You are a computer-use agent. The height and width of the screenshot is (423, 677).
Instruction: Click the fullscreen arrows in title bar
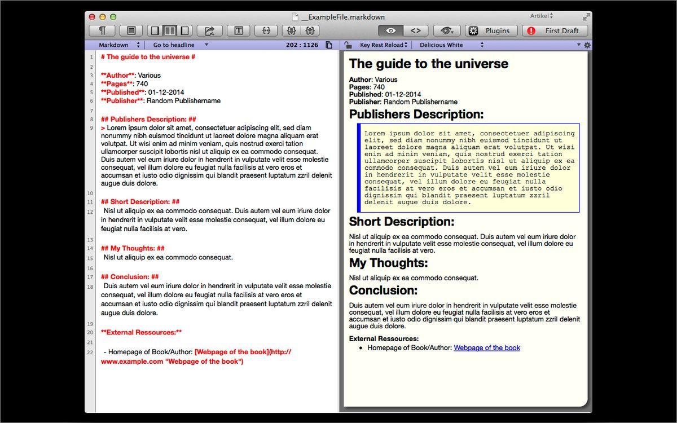586,16
